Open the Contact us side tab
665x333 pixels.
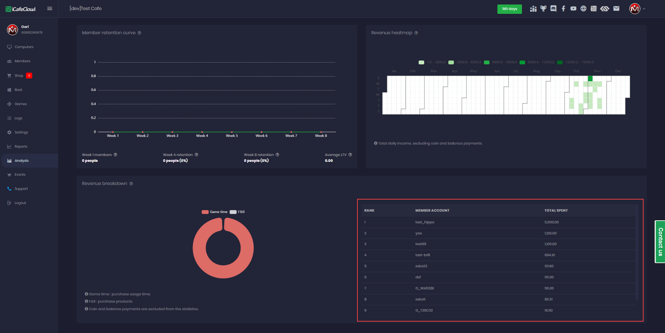pos(660,242)
